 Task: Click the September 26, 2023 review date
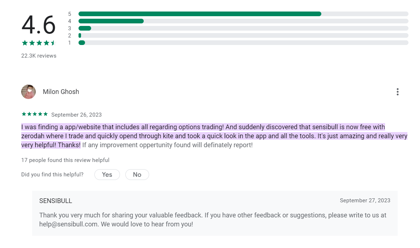point(76,115)
